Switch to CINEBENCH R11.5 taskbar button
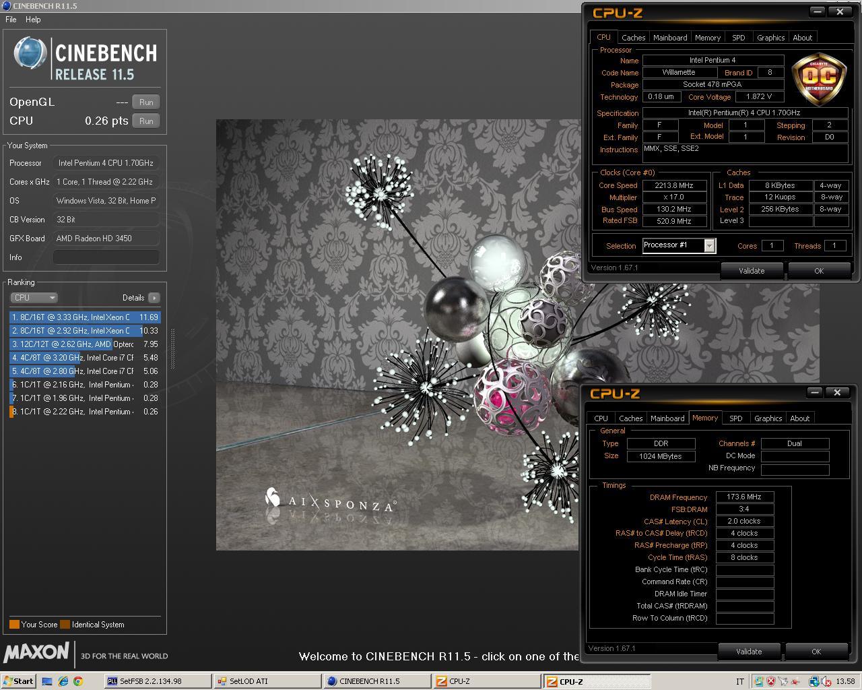This screenshot has width=862, height=690. point(377,681)
